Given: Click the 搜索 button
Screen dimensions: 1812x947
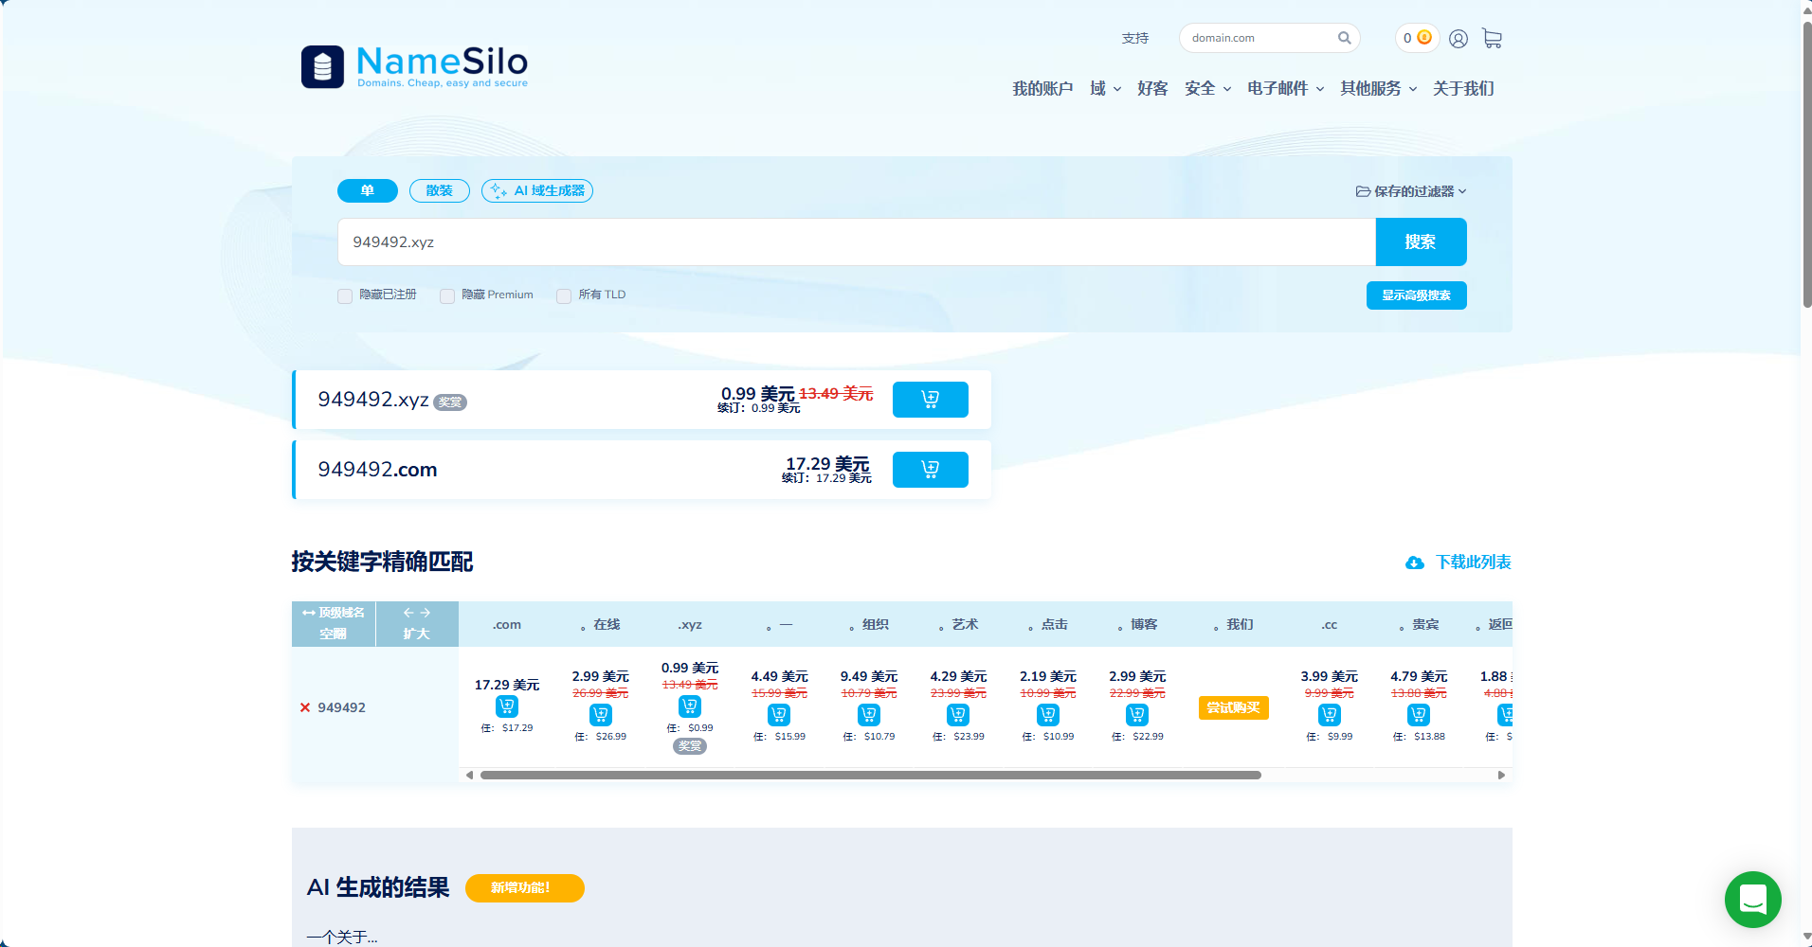Looking at the screenshot, I should pyautogui.click(x=1421, y=242).
